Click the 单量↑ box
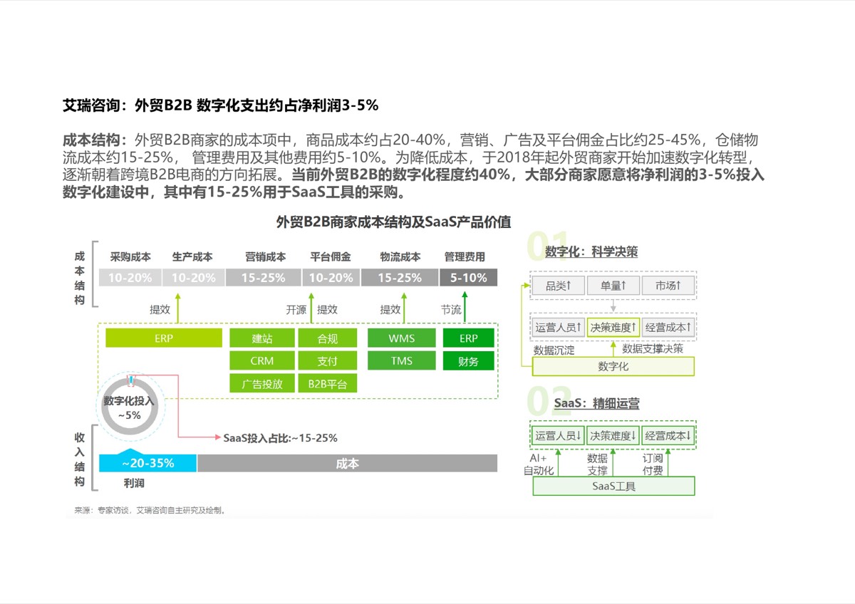This screenshot has height=604, width=855. pos(613,286)
